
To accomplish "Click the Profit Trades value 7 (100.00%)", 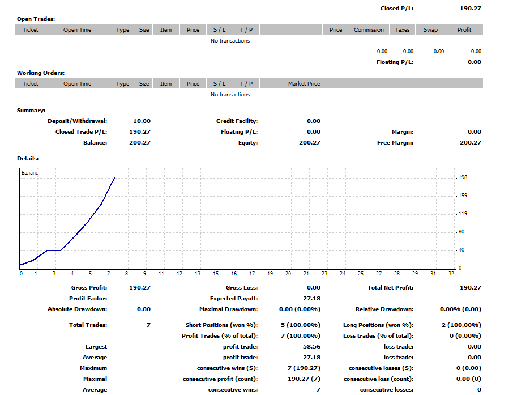I will tap(301, 336).
